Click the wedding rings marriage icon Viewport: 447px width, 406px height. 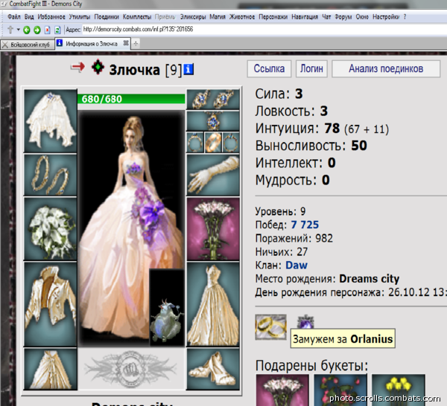pos(271,327)
